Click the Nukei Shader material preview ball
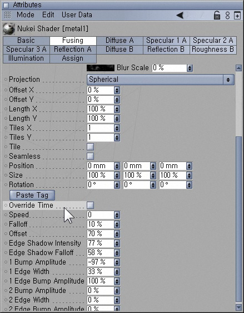Screen dimensions: 244x313 9,29
